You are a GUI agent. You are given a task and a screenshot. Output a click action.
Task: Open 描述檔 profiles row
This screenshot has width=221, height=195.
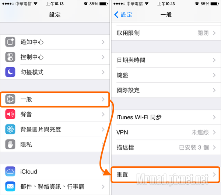tap(166, 147)
